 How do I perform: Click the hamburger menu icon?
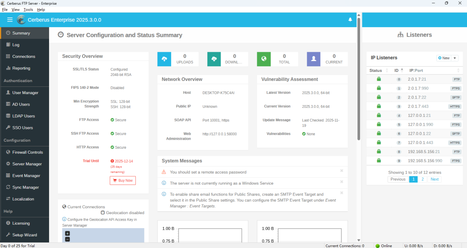pyautogui.click(x=10, y=20)
